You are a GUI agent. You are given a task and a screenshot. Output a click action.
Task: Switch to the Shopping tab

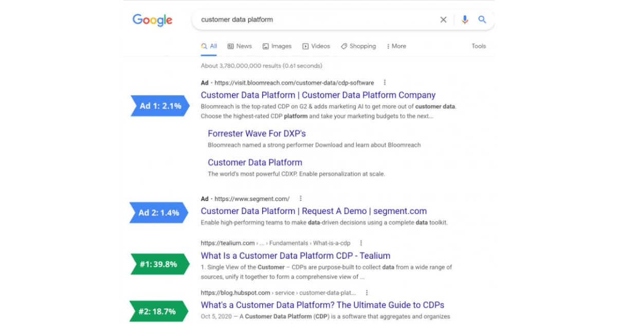point(358,46)
